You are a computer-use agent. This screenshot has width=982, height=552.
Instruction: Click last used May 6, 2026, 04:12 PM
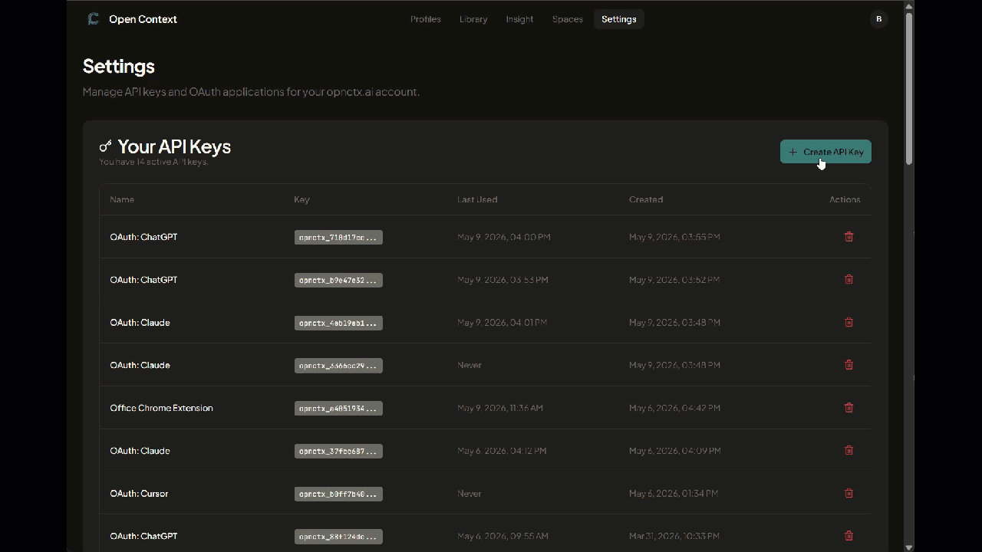502,451
